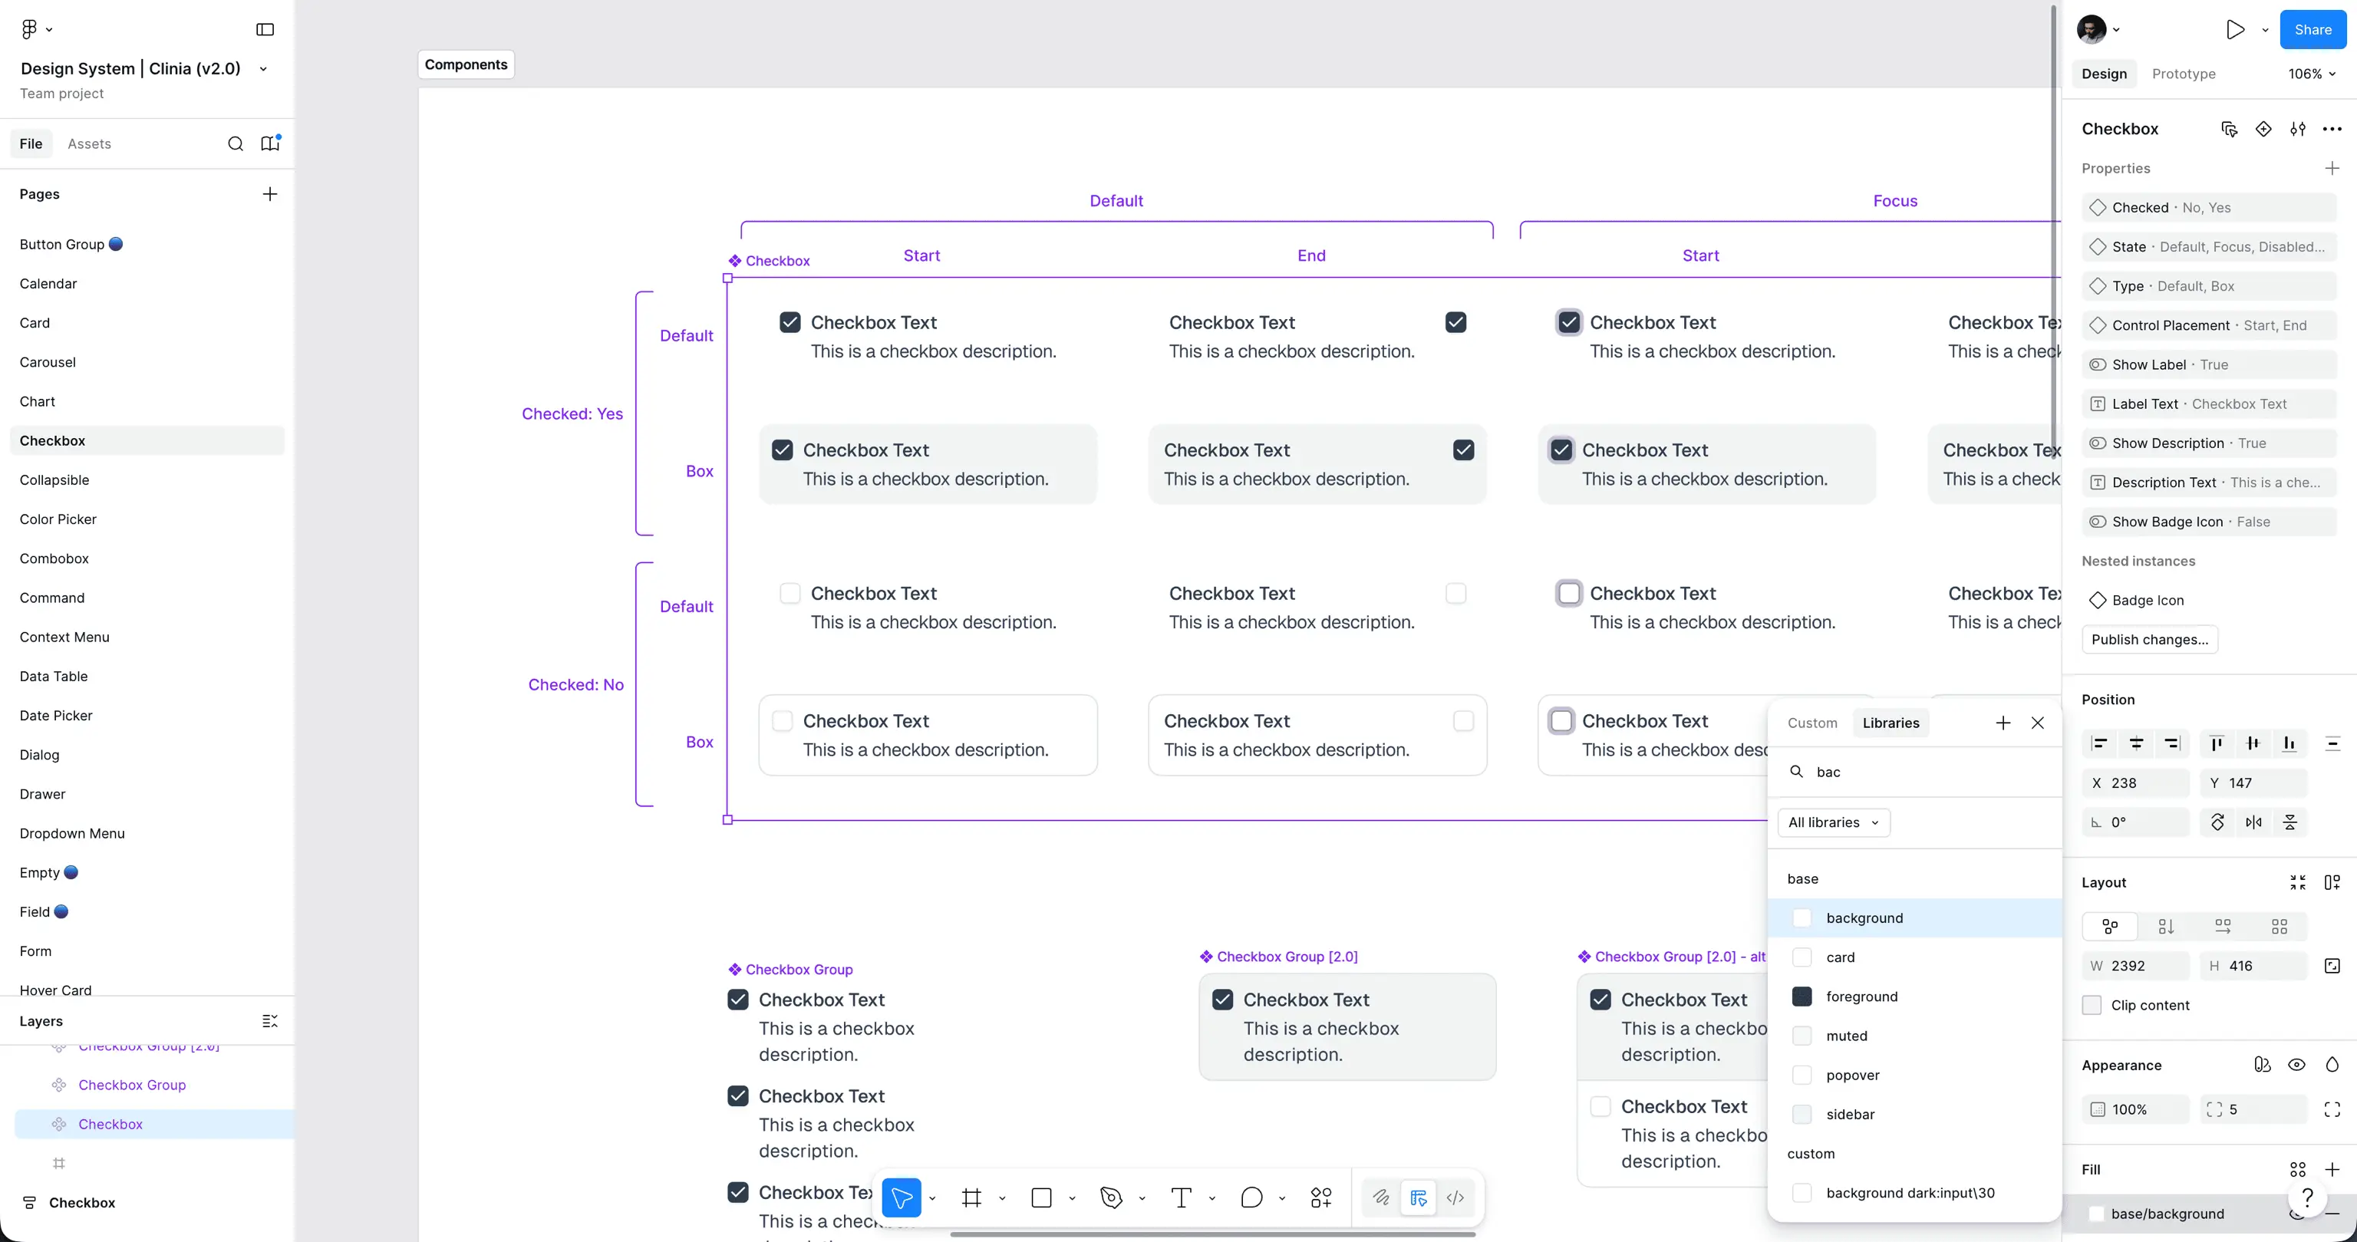Screen dimensions: 2357x1242
Task: Expand the Pen tool options chevron
Action: [x=1142, y=1198]
